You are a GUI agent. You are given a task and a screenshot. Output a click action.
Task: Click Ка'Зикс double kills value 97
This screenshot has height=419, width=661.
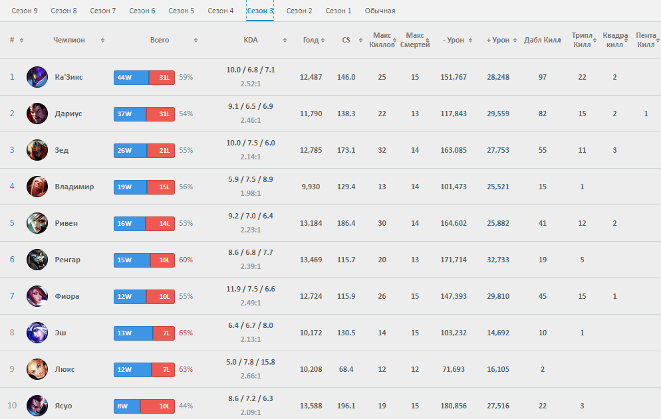pyautogui.click(x=543, y=77)
